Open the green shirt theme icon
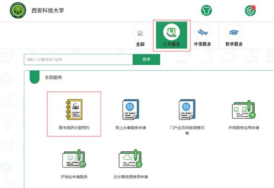 pyautogui.click(x=207, y=10)
